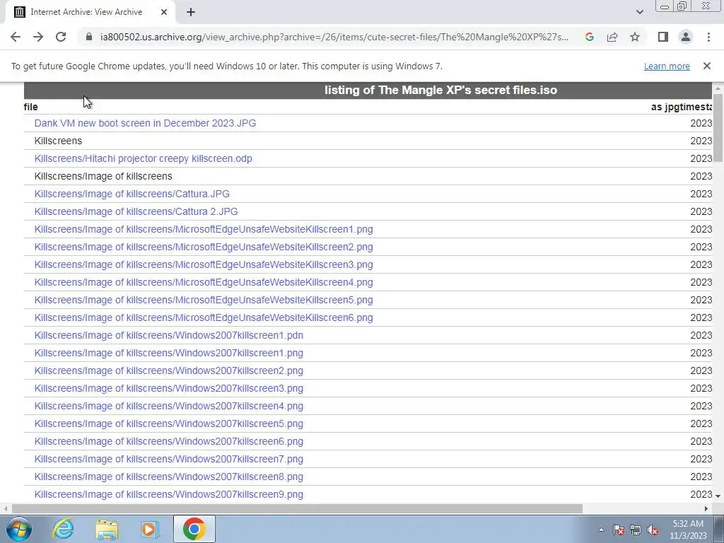This screenshot has height=543, width=724.
Task: Open Action Center flag icon
Action: (619, 530)
